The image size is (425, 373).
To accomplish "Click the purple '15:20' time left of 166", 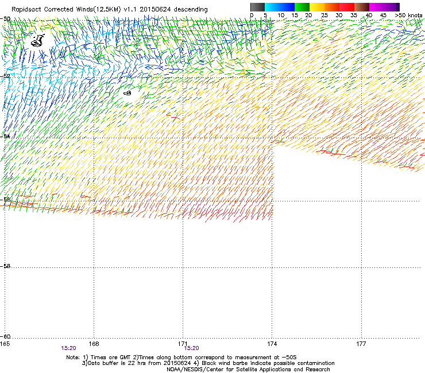I will 68,348.
